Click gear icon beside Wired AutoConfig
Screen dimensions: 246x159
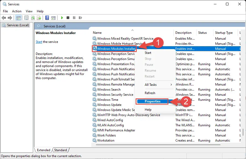coord(95,120)
